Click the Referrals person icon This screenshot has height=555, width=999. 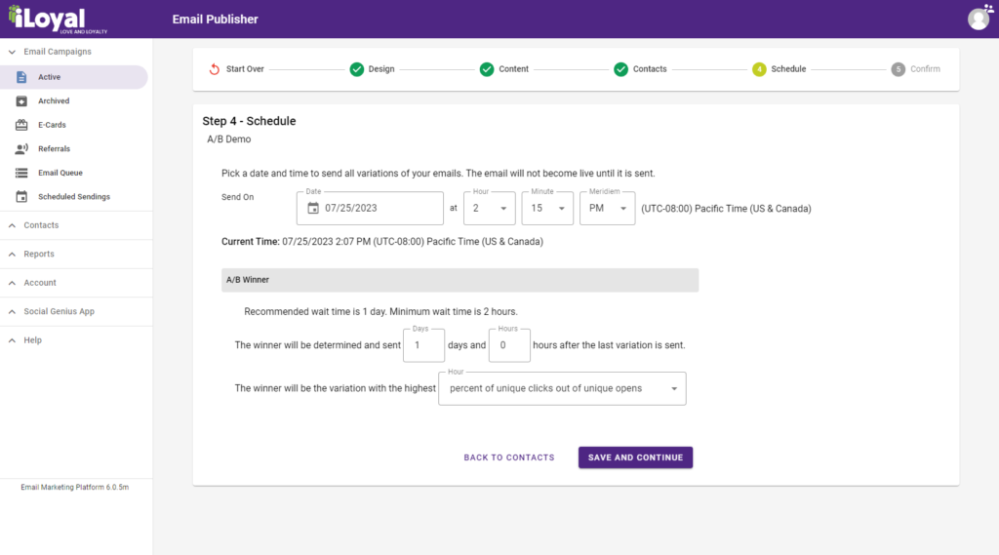tap(21, 149)
